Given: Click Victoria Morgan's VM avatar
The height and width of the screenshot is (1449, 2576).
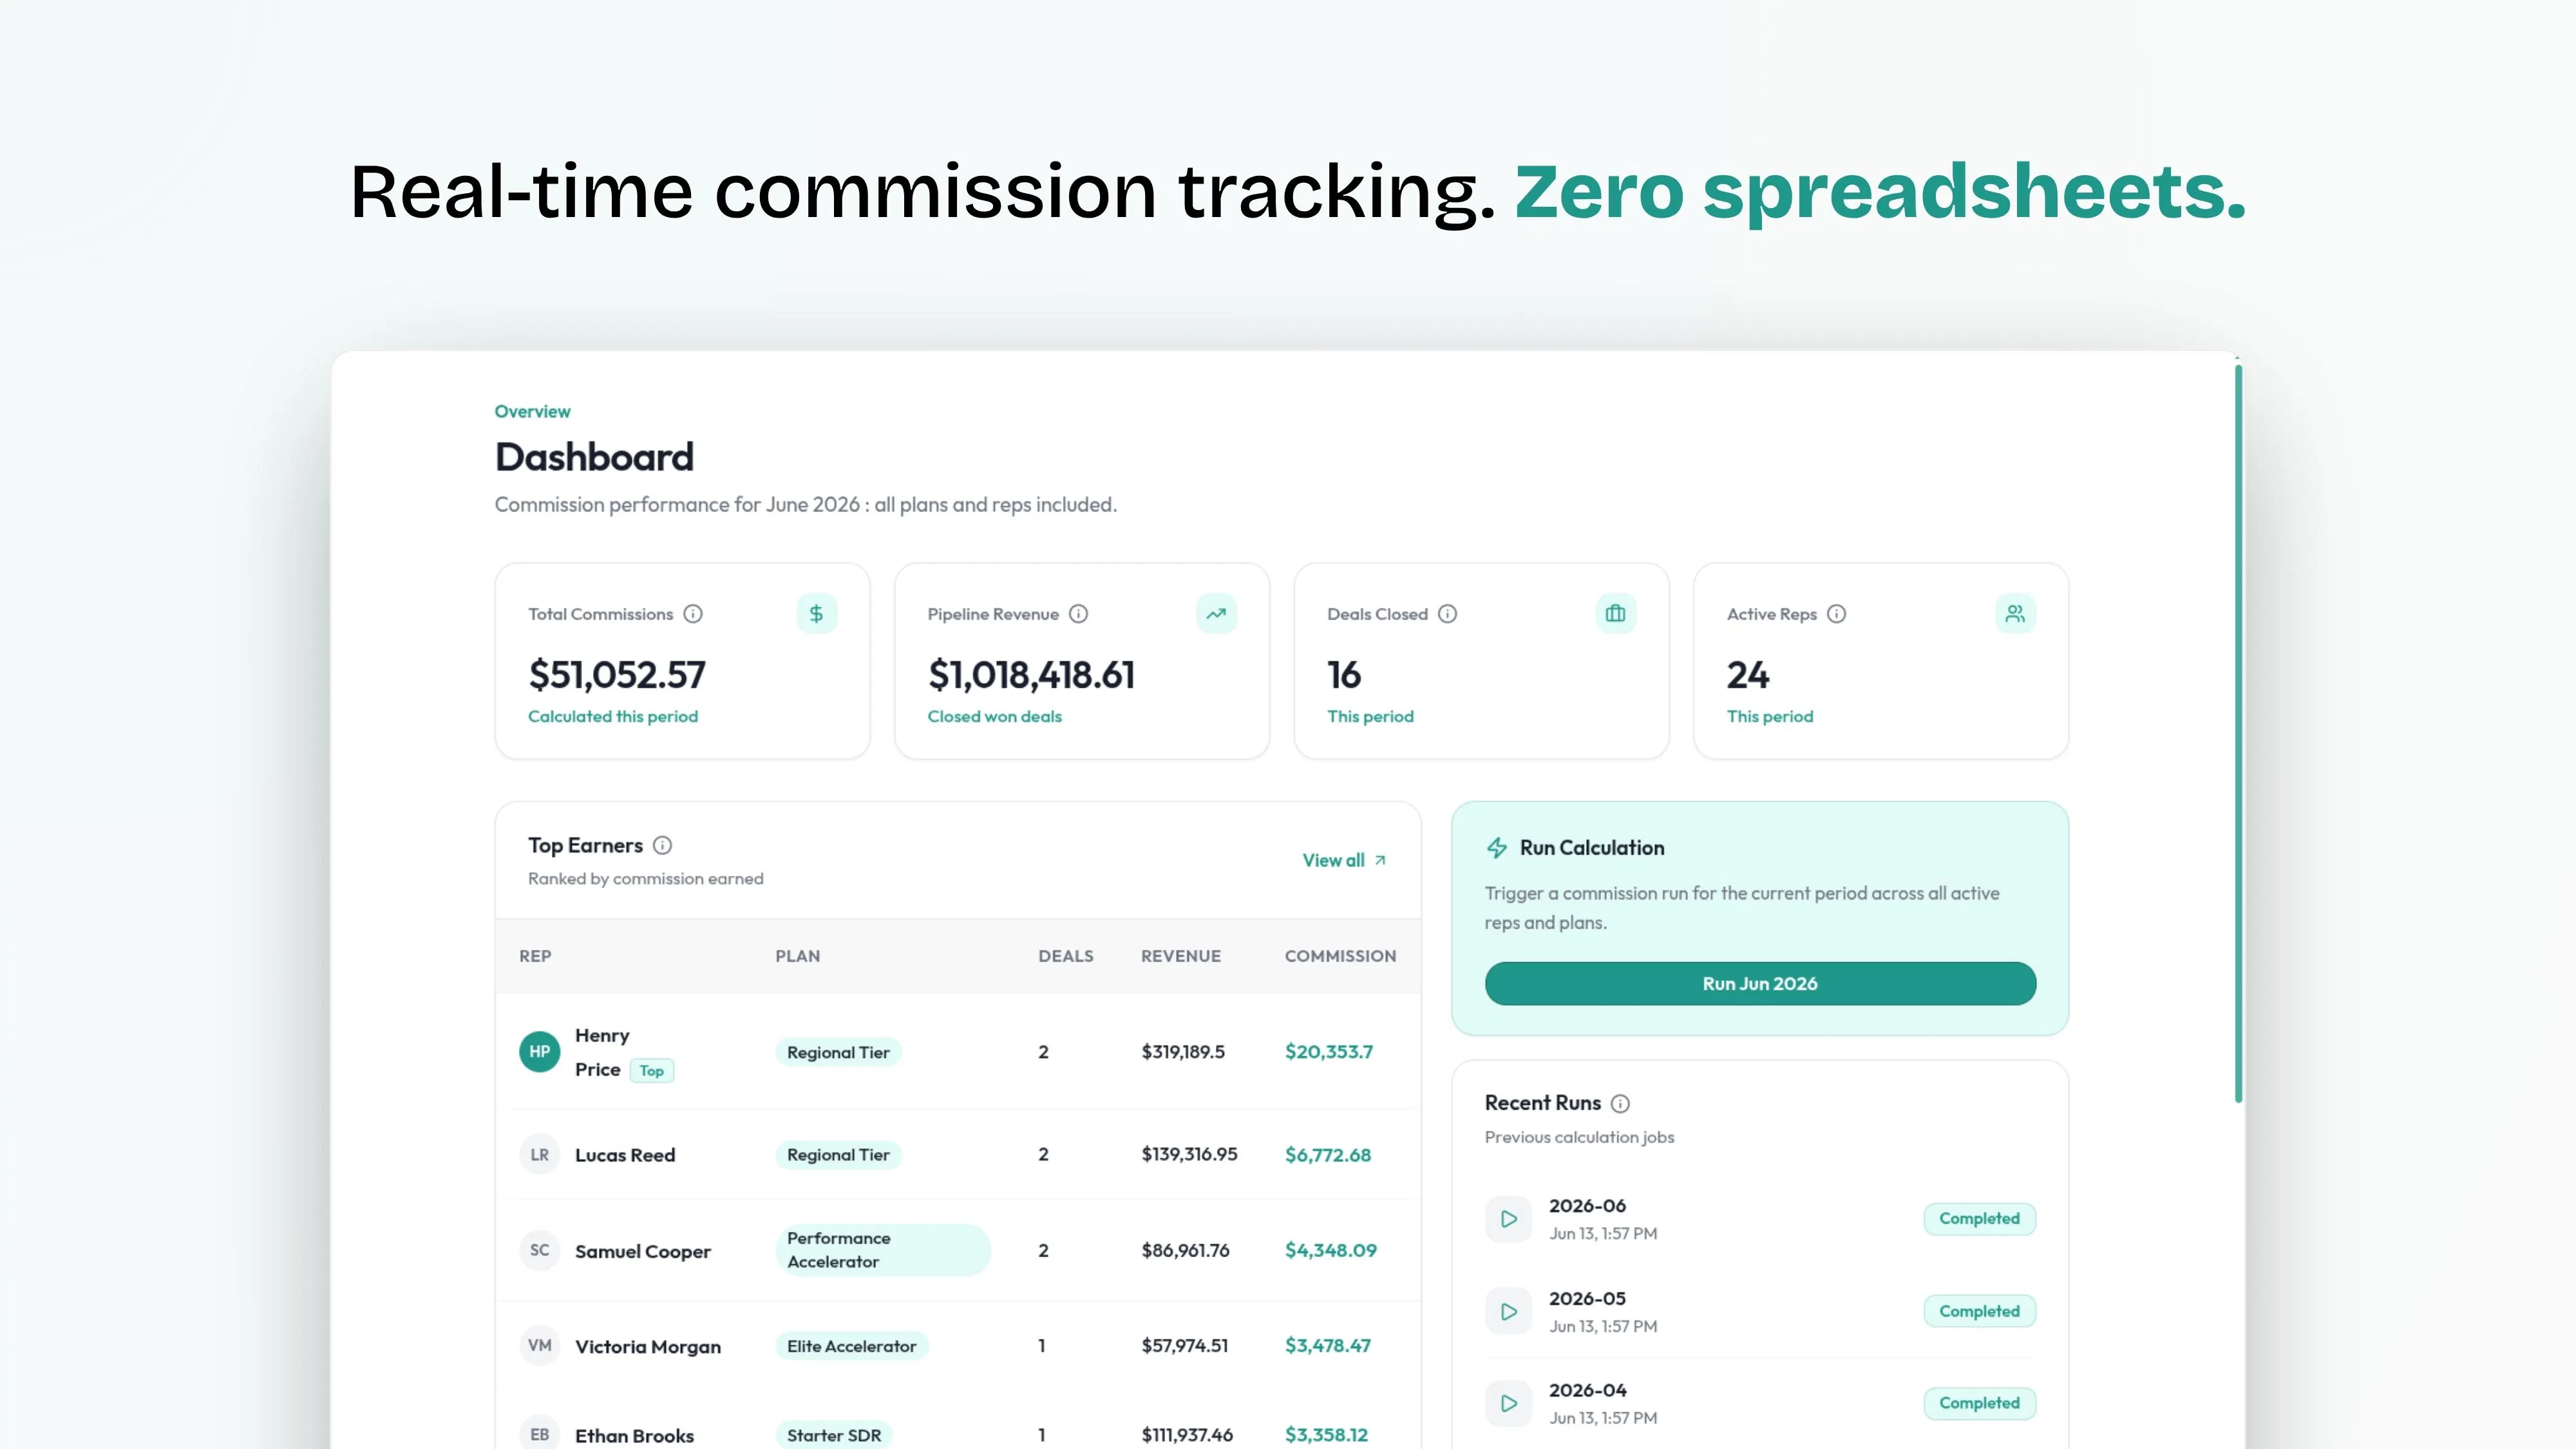Looking at the screenshot, I should [539, 1346].
